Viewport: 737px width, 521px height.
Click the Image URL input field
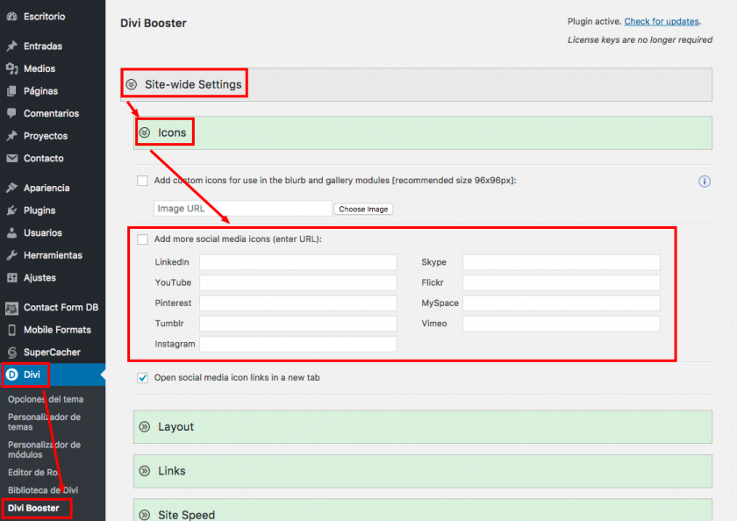[x=242, y=209]
